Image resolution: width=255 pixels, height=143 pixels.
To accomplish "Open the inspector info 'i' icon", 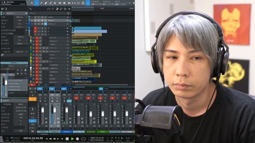I will [6, 9].
